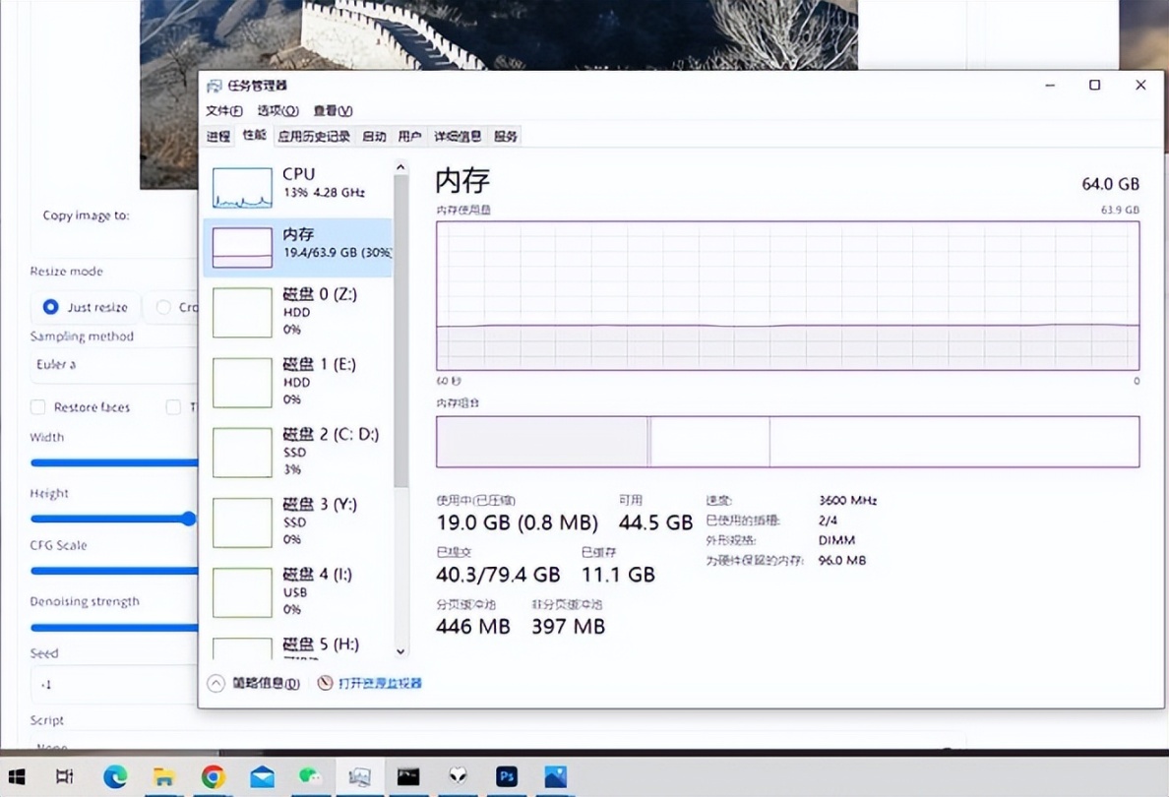Image resolution: width=1169 pixels, height=797 pixels.
Task: Click the 11.1 GB cached value
Action: 618,574
